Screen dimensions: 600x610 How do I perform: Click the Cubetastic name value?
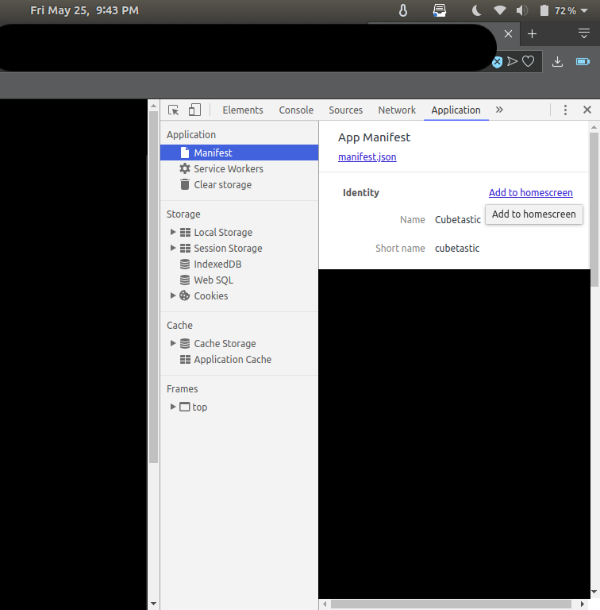pos(457,220)
